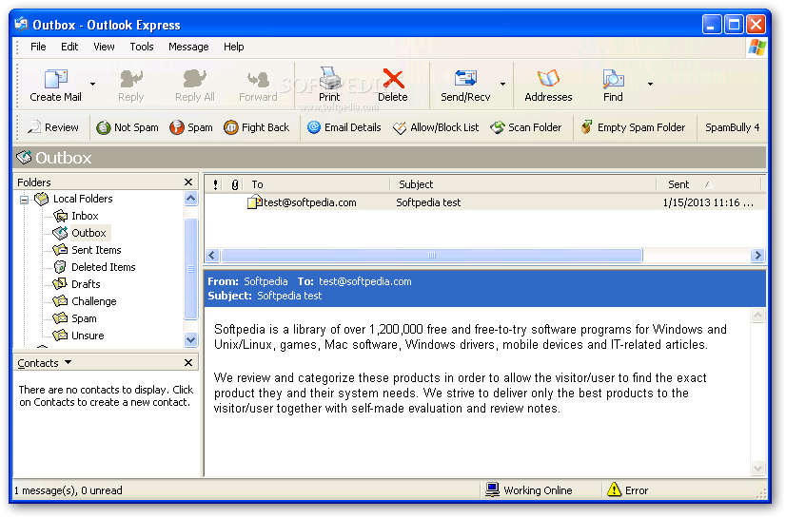The width and height of the screenshot is (786, 518).
Task: Open the SpamBully 4 menu
Action: [x=733, y=127]
